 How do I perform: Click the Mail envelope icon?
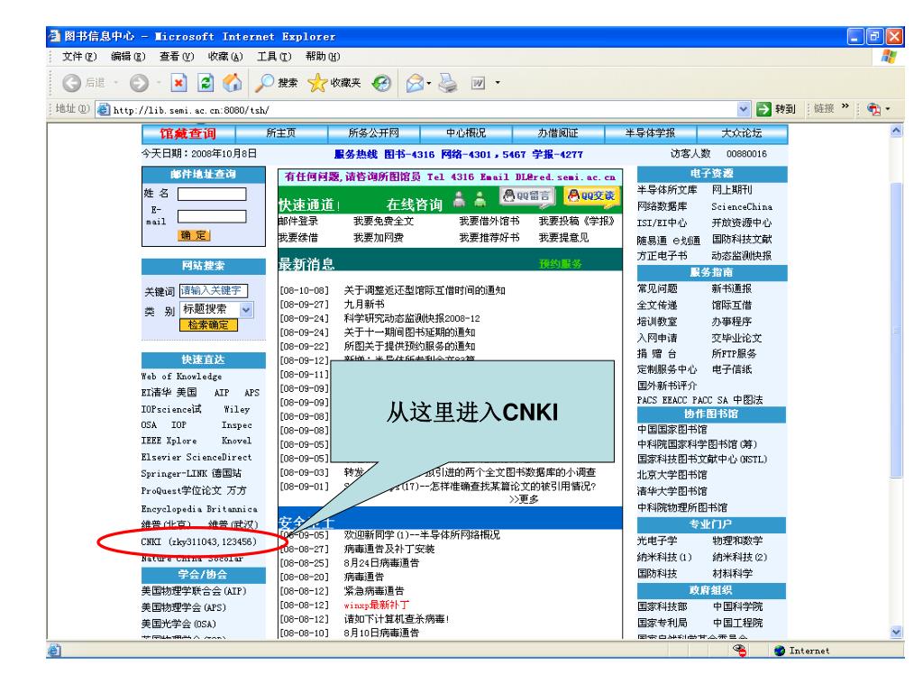pyautogui.click(x=415, y=83)
